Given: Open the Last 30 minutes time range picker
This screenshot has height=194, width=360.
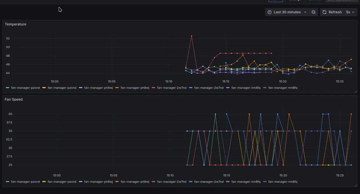Looking at the screenshot, I should pyautogui.click(x=287, y=12).
